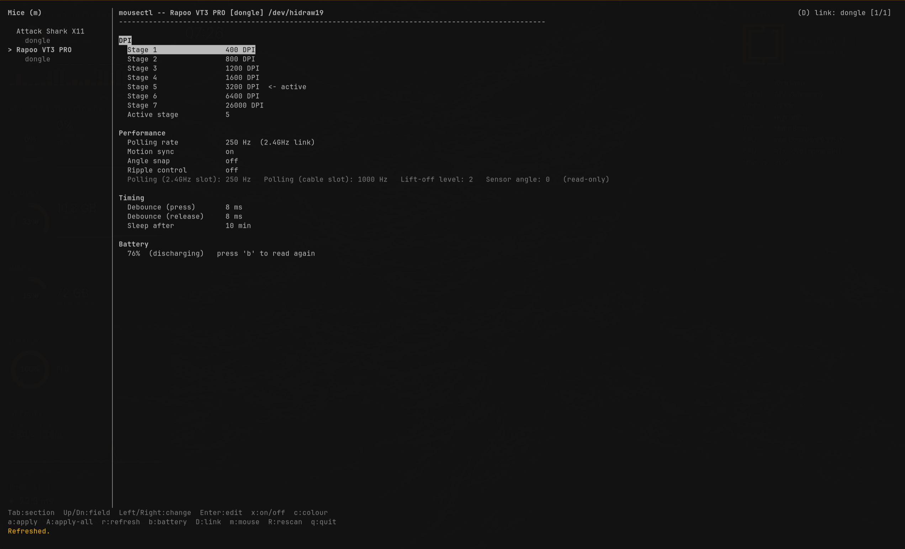Select the Stage 2 row at 800 DPI
905x549 pixels.
pyautogui.click(x=191, y=59)
